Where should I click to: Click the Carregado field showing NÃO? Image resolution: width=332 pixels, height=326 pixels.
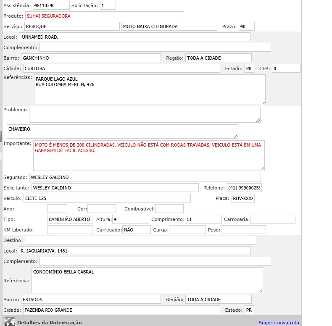pos(136,230)
